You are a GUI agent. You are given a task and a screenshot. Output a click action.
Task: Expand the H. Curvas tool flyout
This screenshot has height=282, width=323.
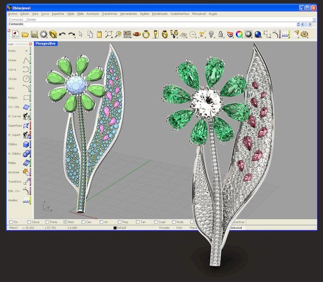27,116
